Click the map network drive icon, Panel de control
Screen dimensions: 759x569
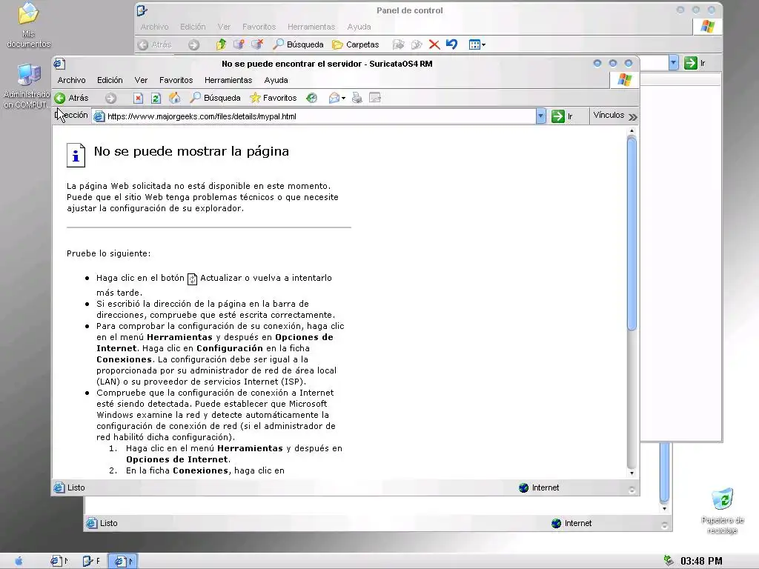[x=239, y=44]
